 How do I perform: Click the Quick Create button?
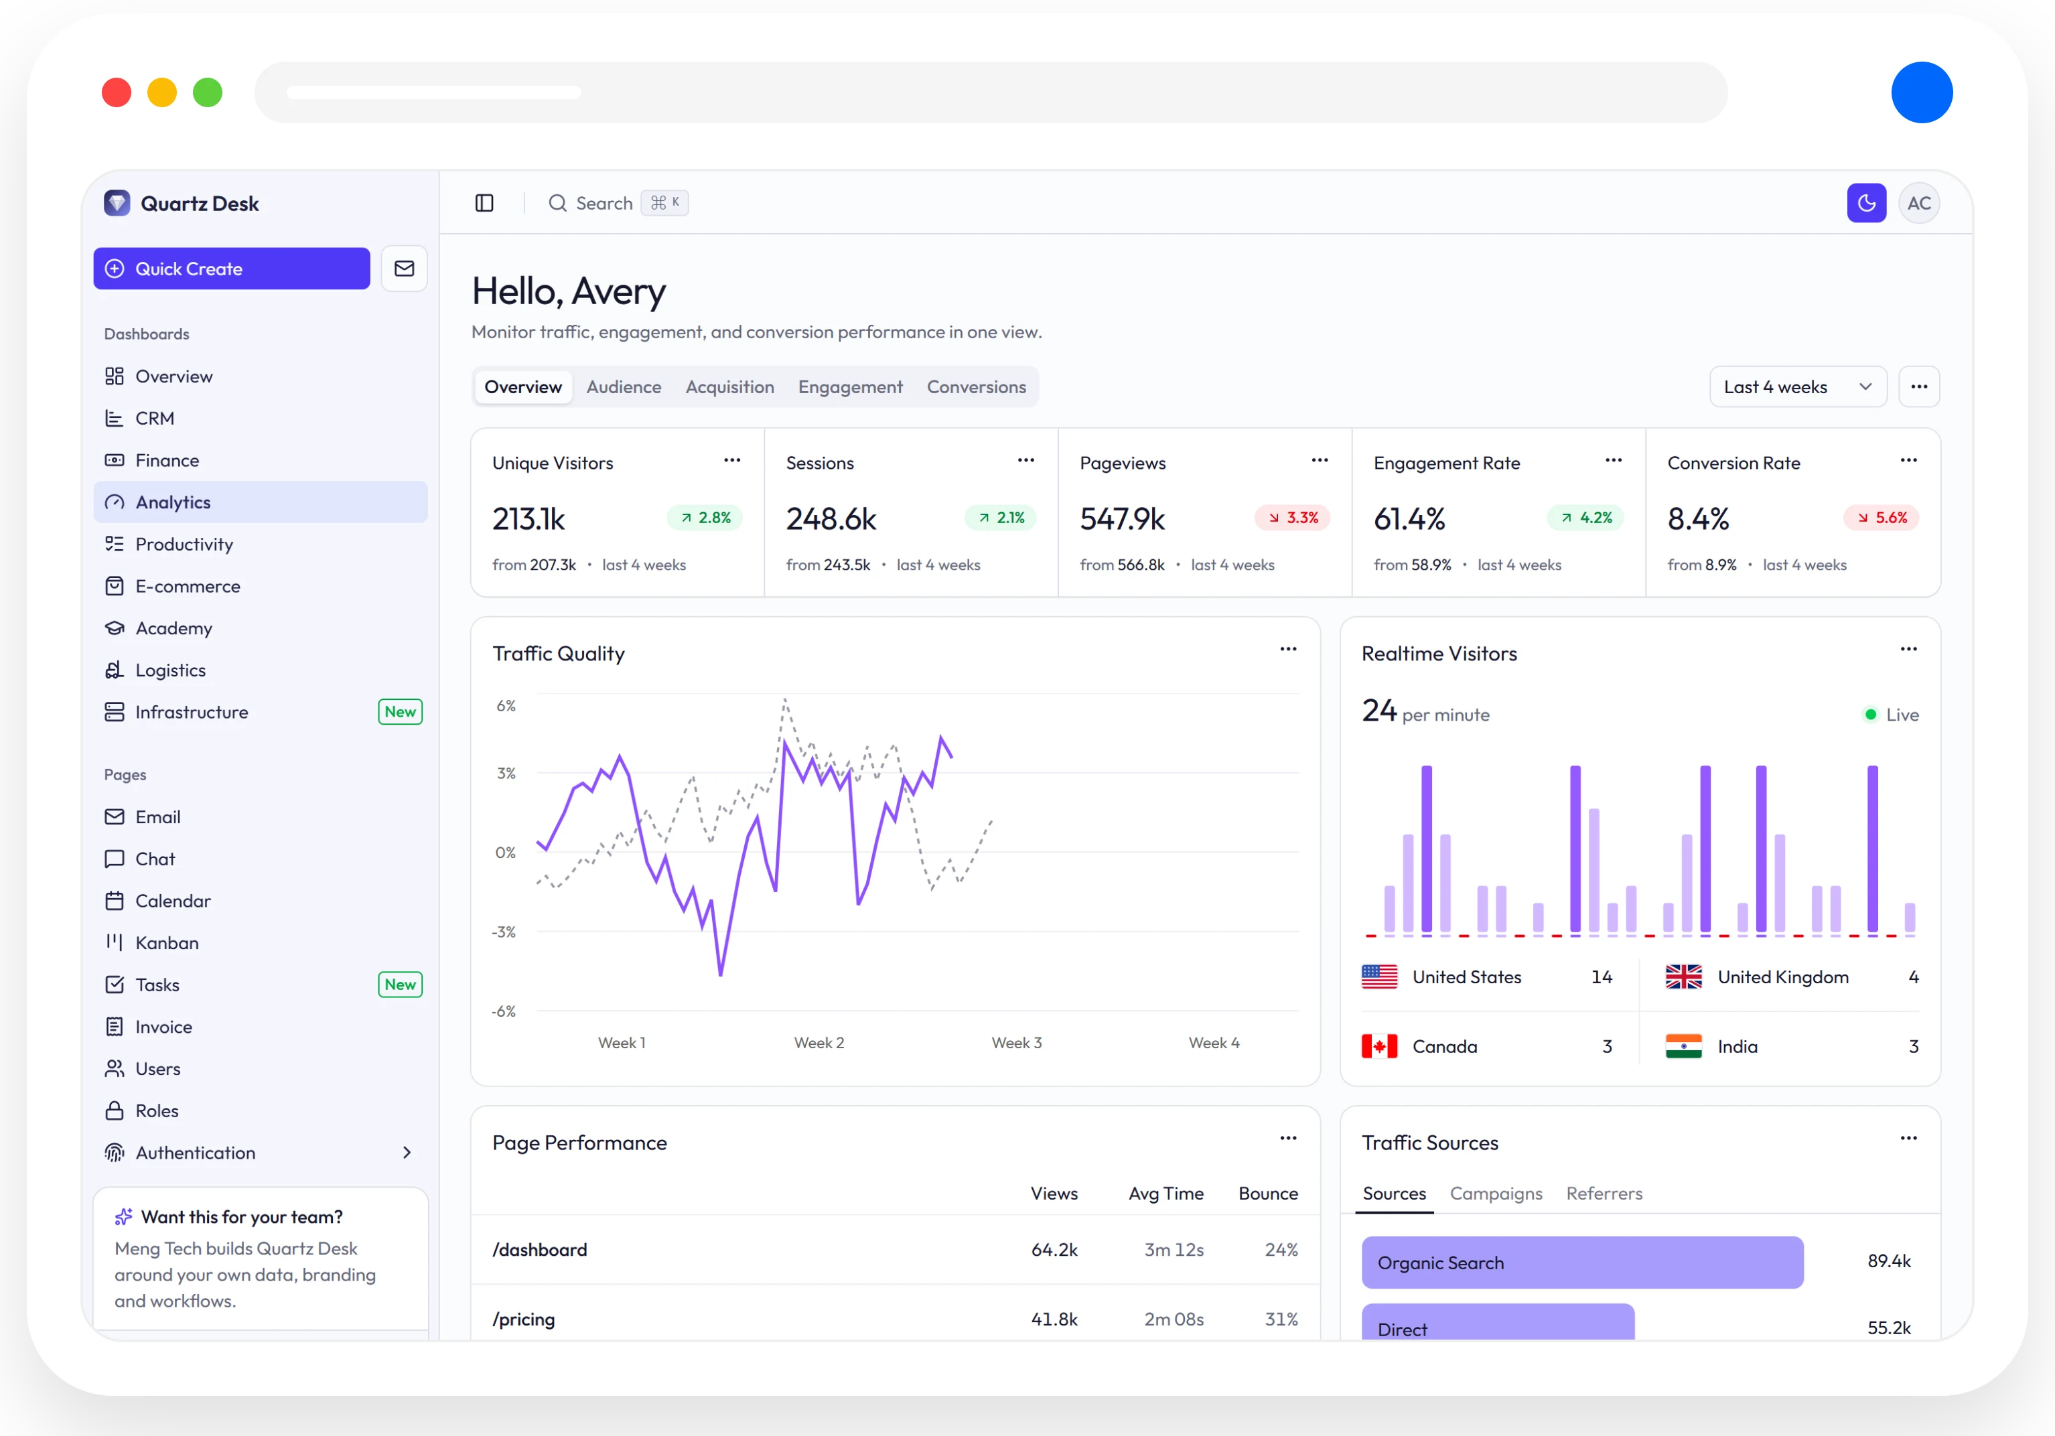pyautogui.click(x=232, y=269)
